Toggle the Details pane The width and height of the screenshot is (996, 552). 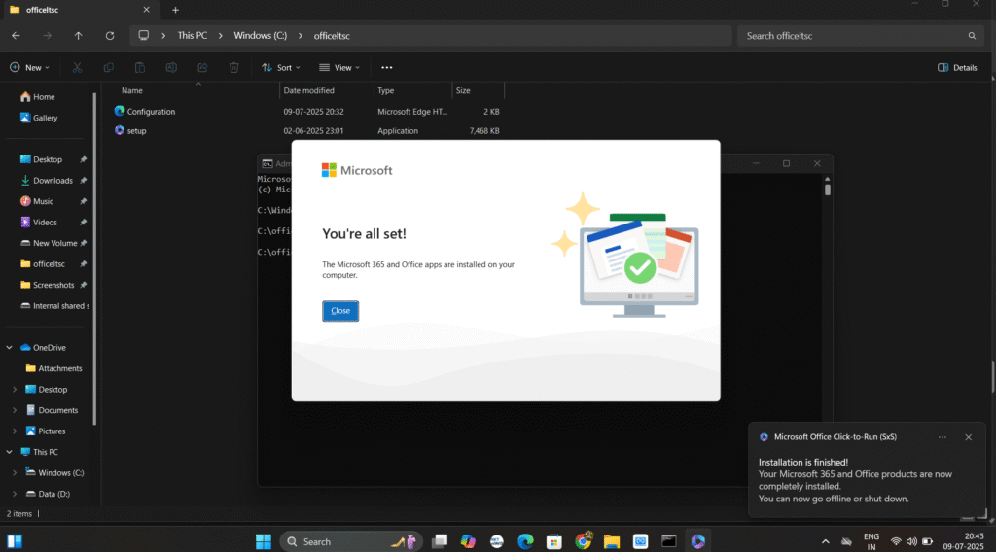957,67
